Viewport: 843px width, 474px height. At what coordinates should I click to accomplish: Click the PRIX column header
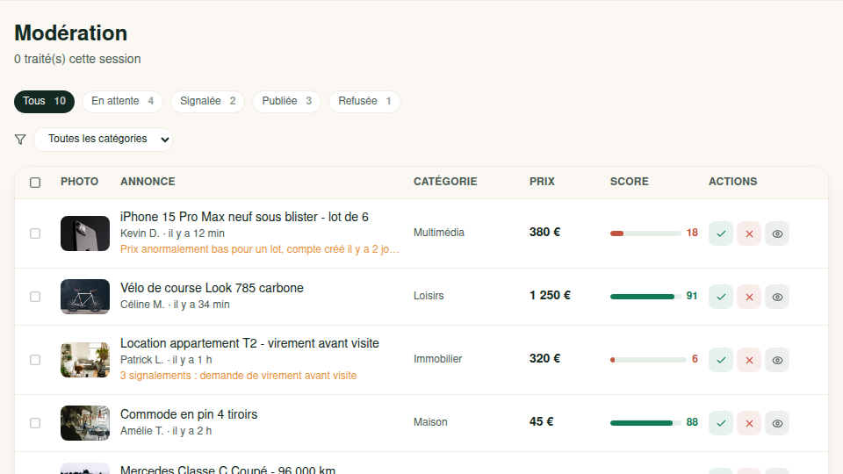tap(542, 182)
